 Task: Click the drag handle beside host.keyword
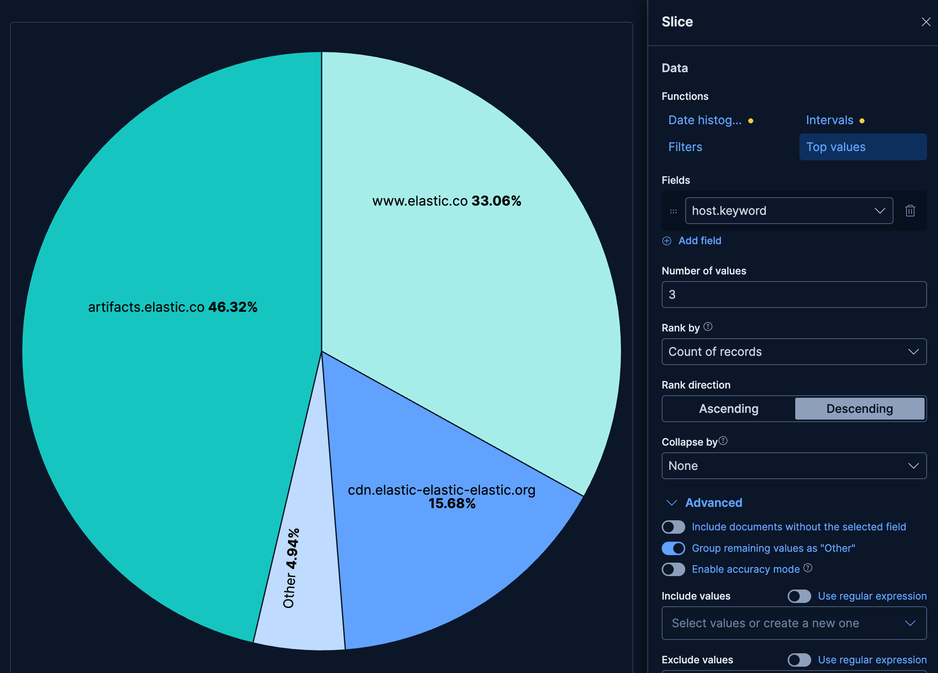[x=673, y=211]
